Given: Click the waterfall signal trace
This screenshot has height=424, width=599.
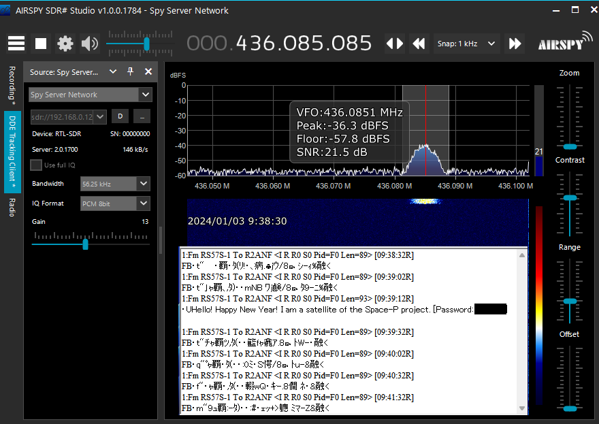Looking at the screenshot, I should click(x=425, y=201).
